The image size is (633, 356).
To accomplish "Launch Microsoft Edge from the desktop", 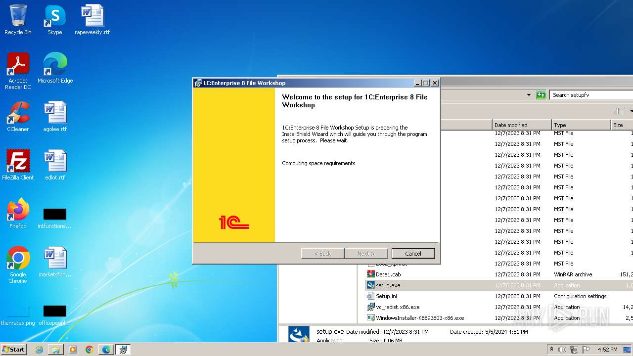I will (55, 68).
